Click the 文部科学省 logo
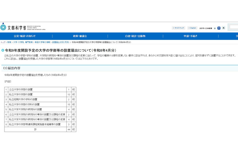The height and width of the screenshot is (158, 238). pyautogui.click(x=23, y=27)
